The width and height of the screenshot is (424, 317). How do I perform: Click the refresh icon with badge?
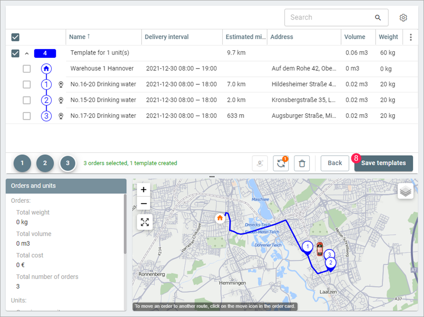pyautogui.click(x=280, y=163)
